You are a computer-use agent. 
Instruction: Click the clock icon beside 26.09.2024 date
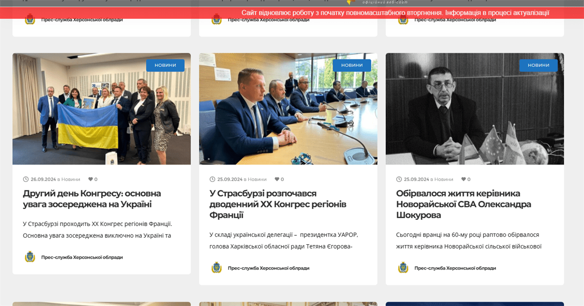click(26, 179)
